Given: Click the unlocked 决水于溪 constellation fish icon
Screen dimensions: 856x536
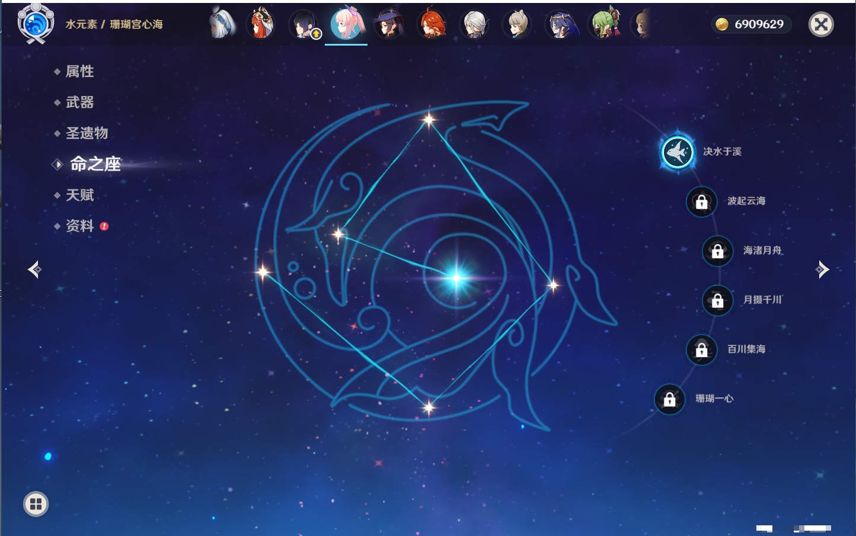Looking at the screenshot, I should 677,152.
